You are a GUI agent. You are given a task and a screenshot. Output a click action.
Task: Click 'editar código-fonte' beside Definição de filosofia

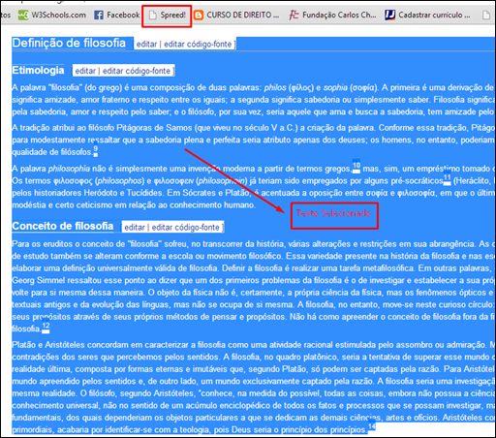pyautogui.click(x=198, y=45)
